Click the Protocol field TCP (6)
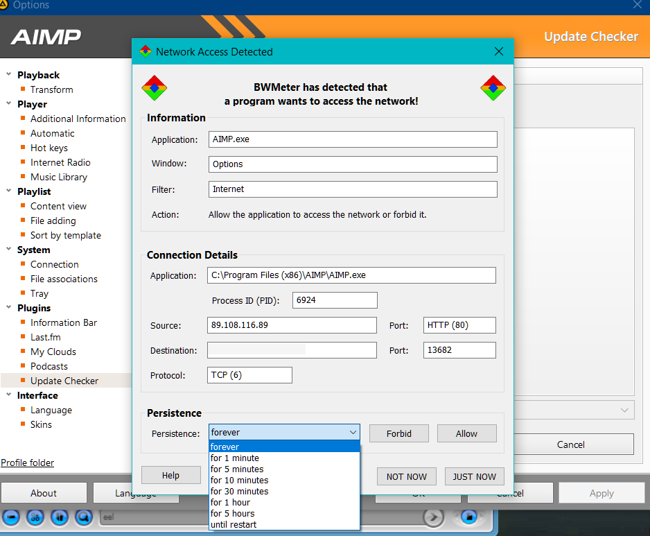This screenshot has height=536, width=650. pos(249,375)
